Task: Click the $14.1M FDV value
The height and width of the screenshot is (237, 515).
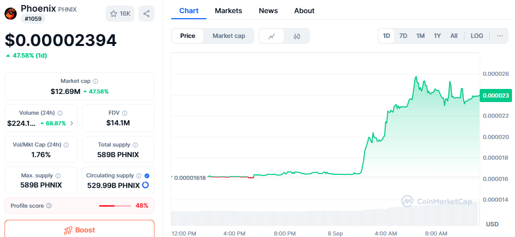Action: 118,123
